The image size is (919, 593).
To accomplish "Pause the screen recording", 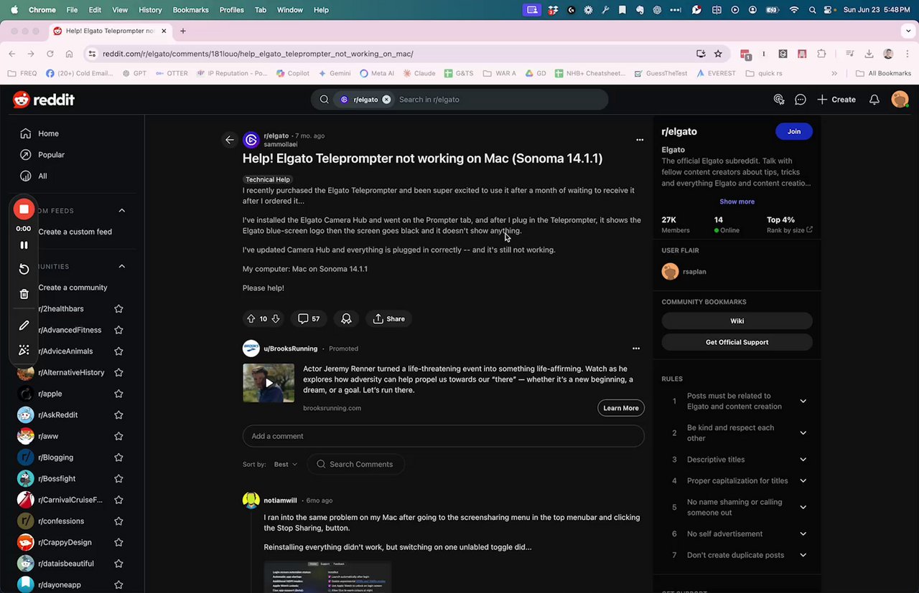I will [24, 245].
